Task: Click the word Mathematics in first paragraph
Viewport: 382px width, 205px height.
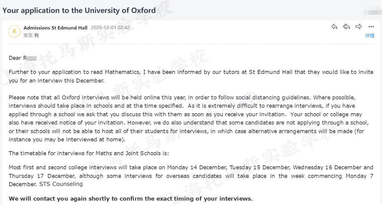Action: pyautogui.click(x=122, y=72)
